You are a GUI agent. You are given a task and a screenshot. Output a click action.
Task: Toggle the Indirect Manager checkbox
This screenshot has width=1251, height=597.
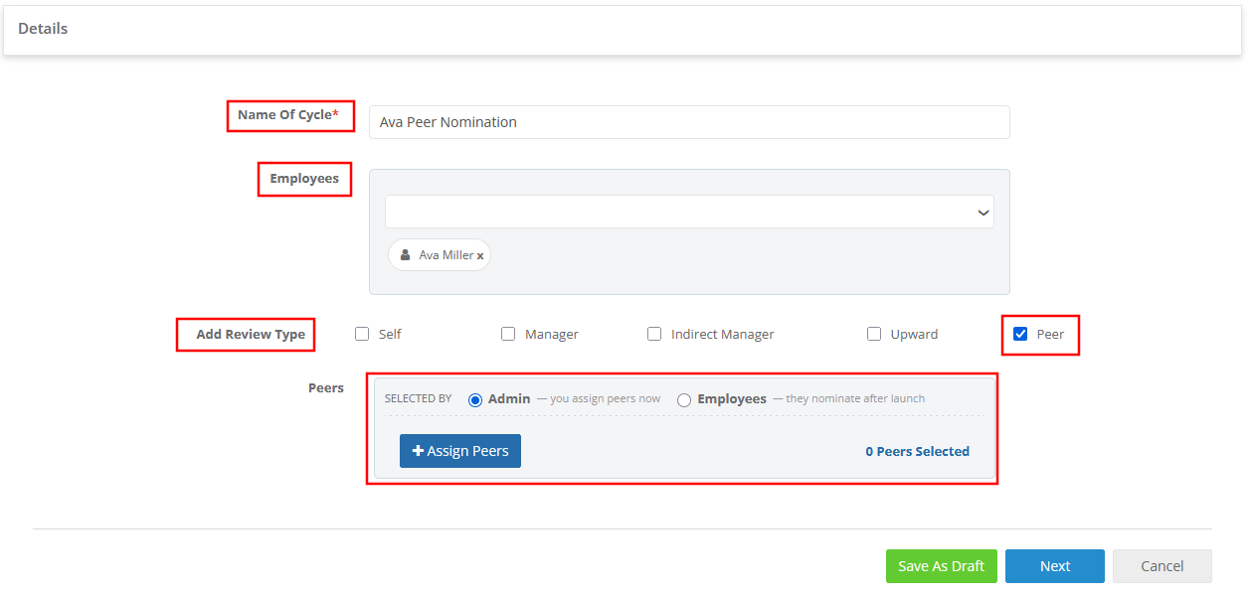click(x=654, y=334)
